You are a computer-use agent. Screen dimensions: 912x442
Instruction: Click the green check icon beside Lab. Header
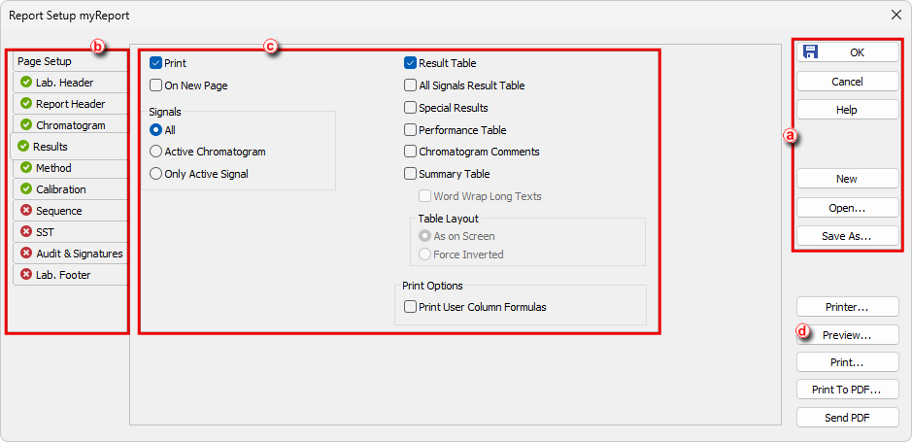25,82
